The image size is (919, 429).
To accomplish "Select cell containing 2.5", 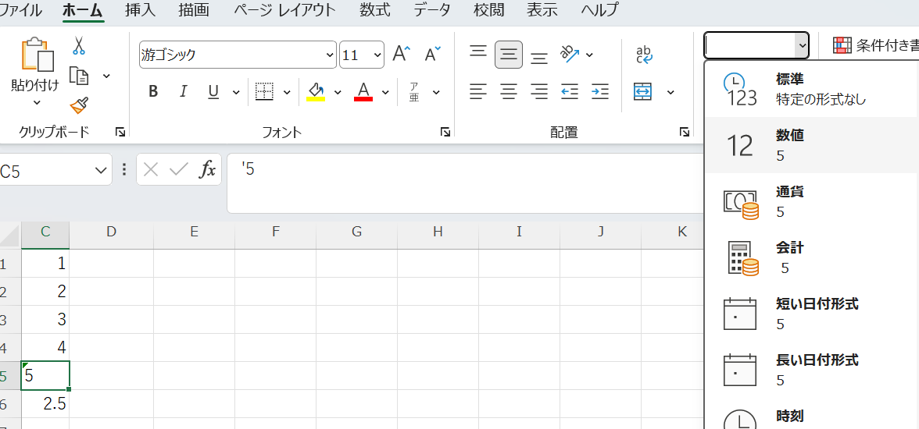I will [x=45, y=404].
